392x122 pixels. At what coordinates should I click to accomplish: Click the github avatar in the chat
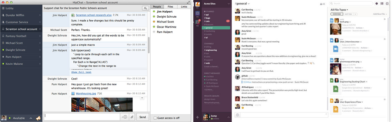[x=237, y=77]
